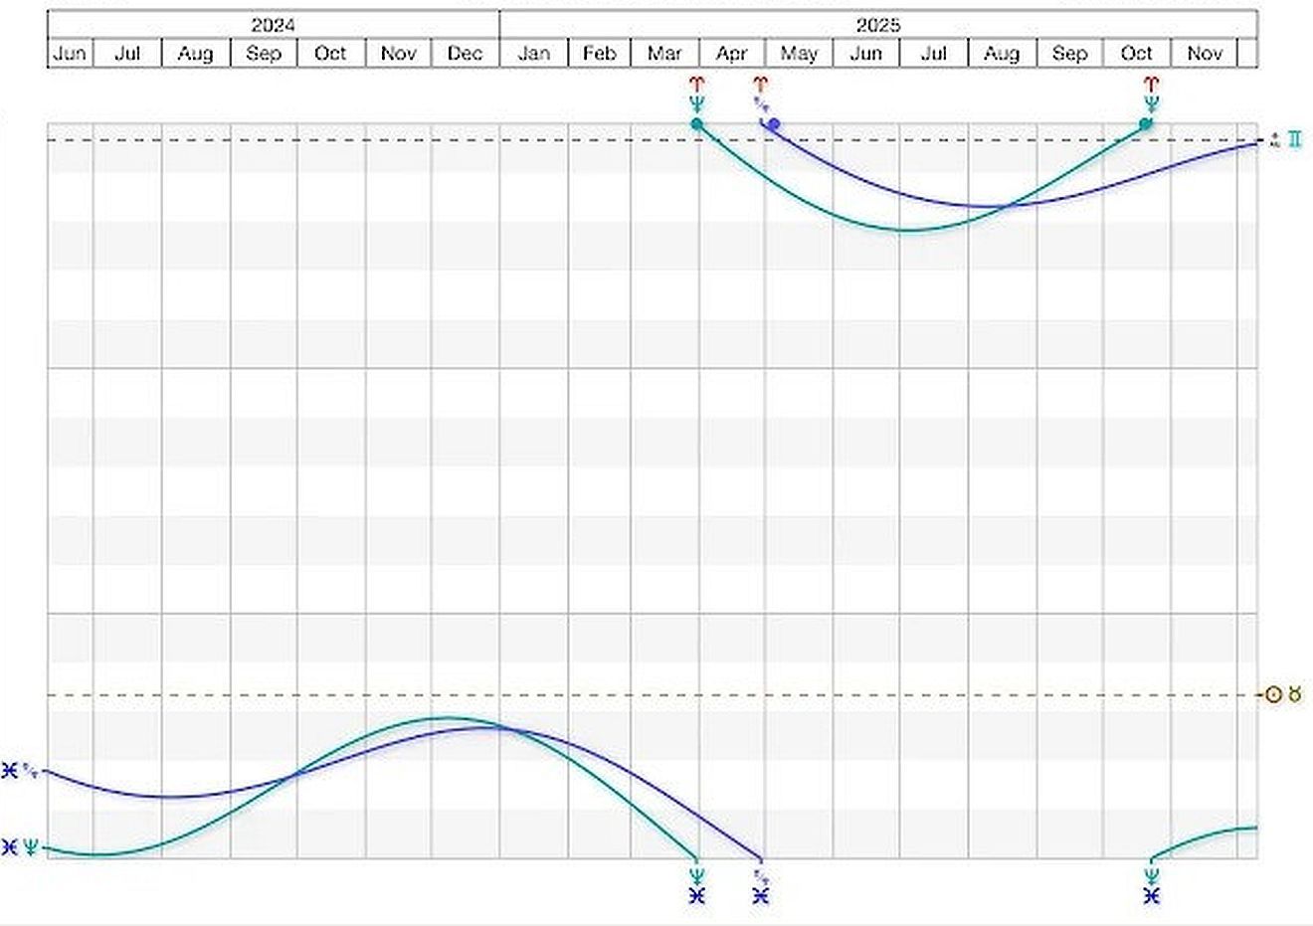Click the Dec month header
Viewport: 1313px width, 926px height.
pyautogui.click(x=466, y=54)
